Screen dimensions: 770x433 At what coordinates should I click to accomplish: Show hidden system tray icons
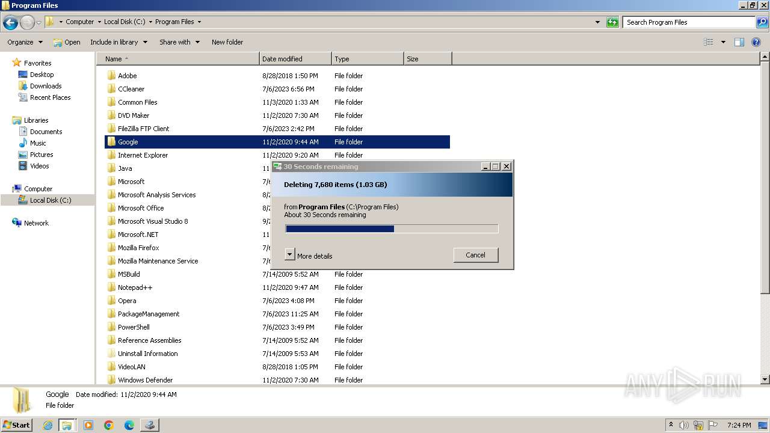coord(671,425)
